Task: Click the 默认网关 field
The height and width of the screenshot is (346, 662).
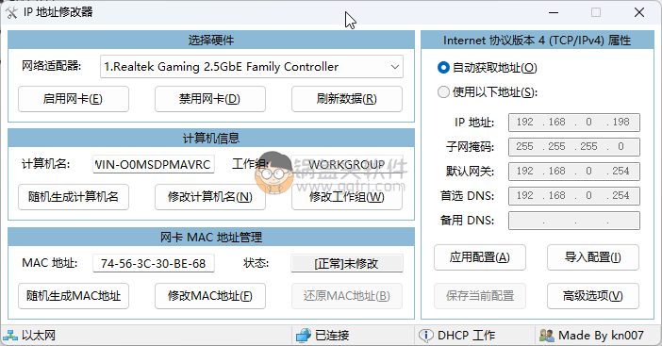Action: tap(574, 172)
